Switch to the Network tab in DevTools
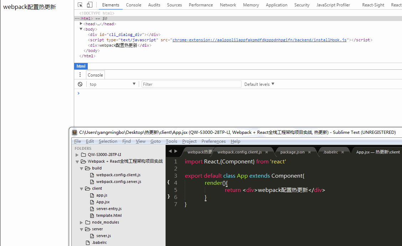Image resolution: width=402 pixels, height=246 pixels. tap(228, 5)
